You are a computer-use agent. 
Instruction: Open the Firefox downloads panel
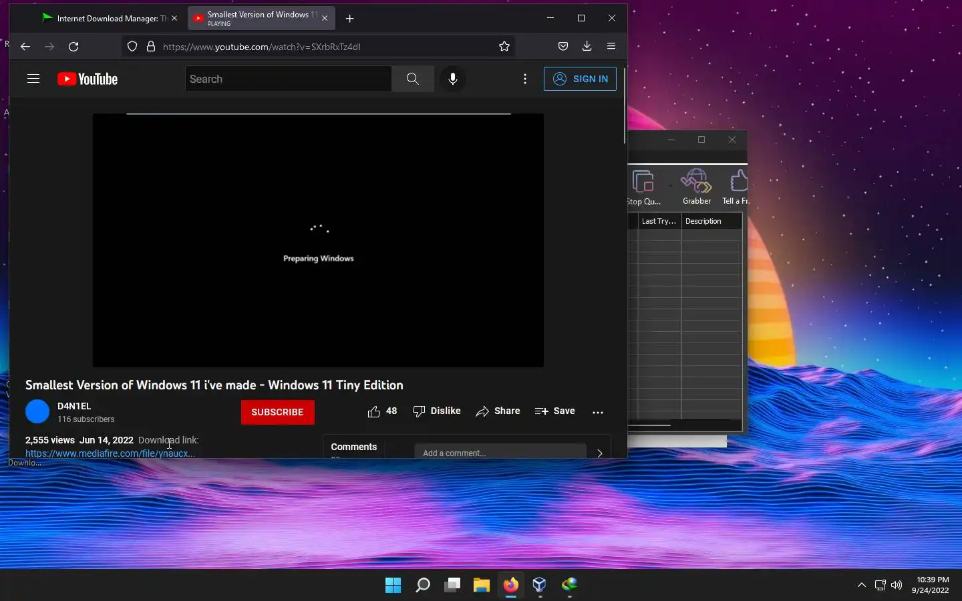587,46
